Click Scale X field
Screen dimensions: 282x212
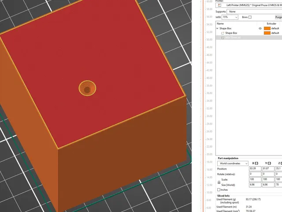tap(255, 179)
